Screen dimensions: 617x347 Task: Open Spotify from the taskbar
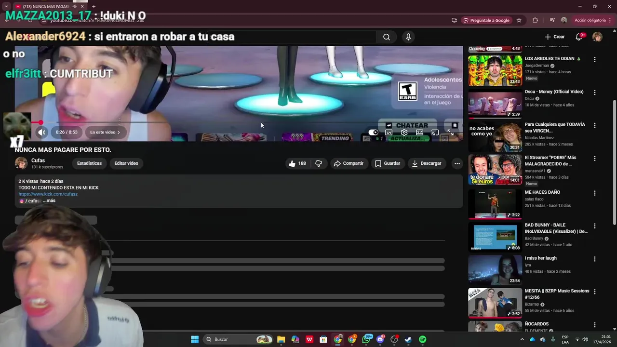coord(422,339)
